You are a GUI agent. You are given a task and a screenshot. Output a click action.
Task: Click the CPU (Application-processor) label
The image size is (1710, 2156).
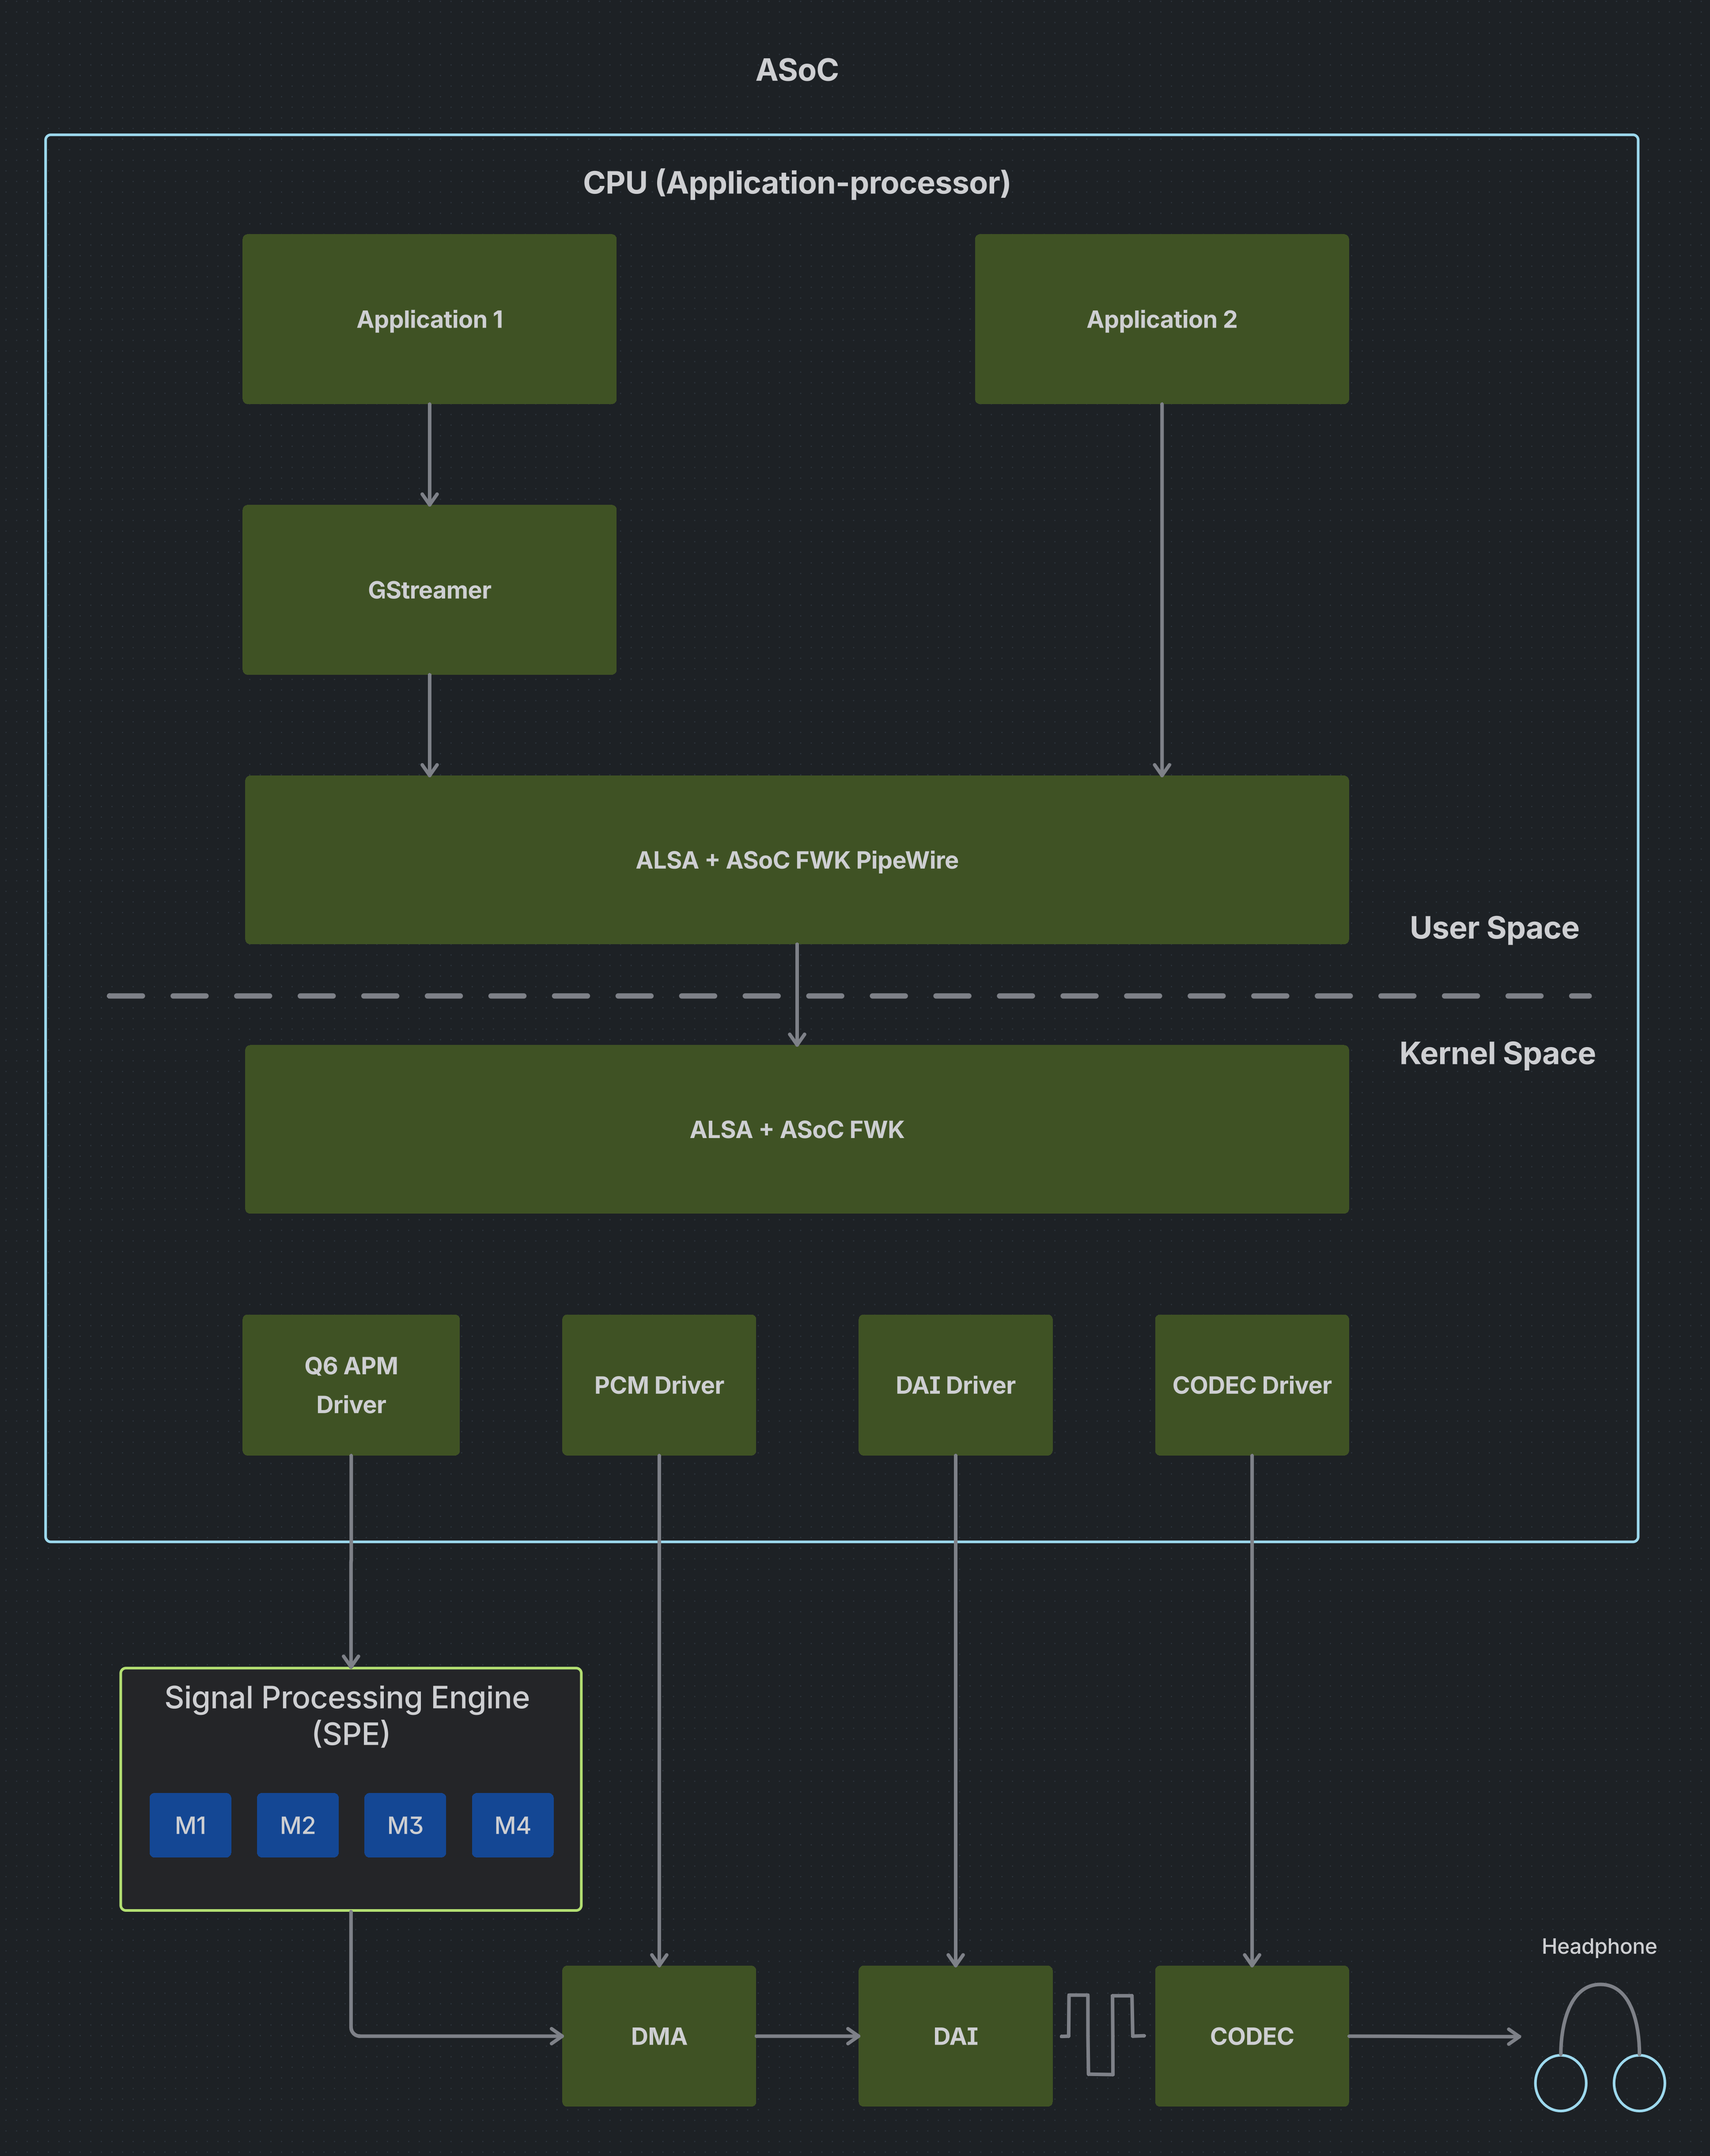click(x=797, y=183)
